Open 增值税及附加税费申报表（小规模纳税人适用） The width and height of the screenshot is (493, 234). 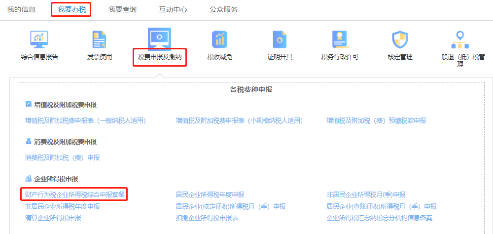point(239,120)
